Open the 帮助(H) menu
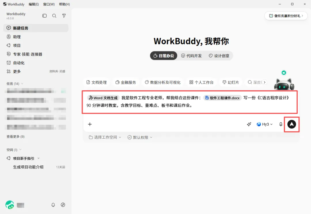This screenshot has width=311, height=214. 65,4
